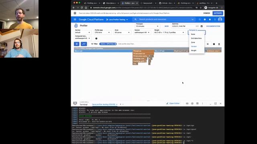This screenshot has width=257, height=144.
Task: Open the Version dropdown
Action: click(x=142, y=32)
